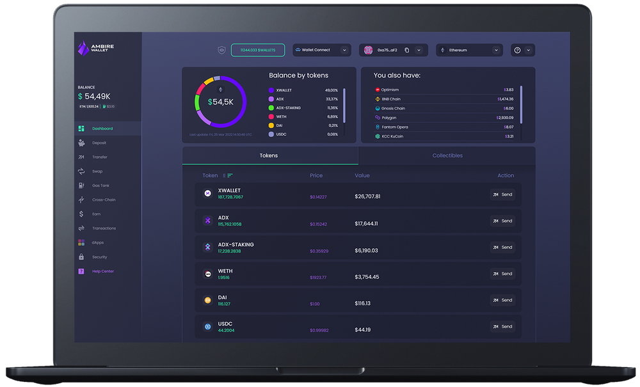The width and height of the screenshot is (640, 387).
Task: Open the Swap arrows icon
Action: click(x=81, y=171)
